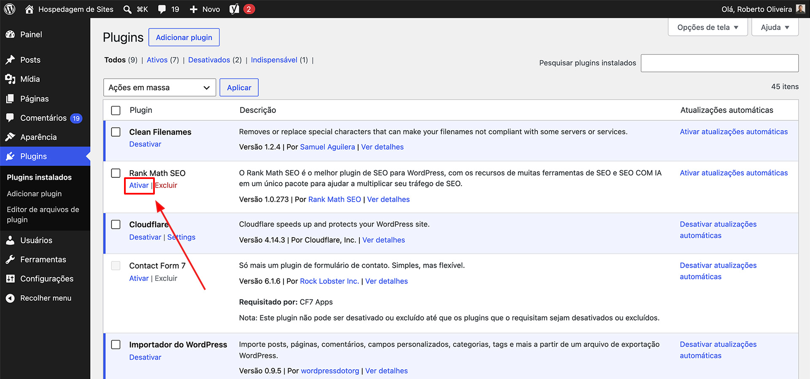Focus the Pesquisar plugins instalados search field
810x379 pixels.
pos(719,63)
